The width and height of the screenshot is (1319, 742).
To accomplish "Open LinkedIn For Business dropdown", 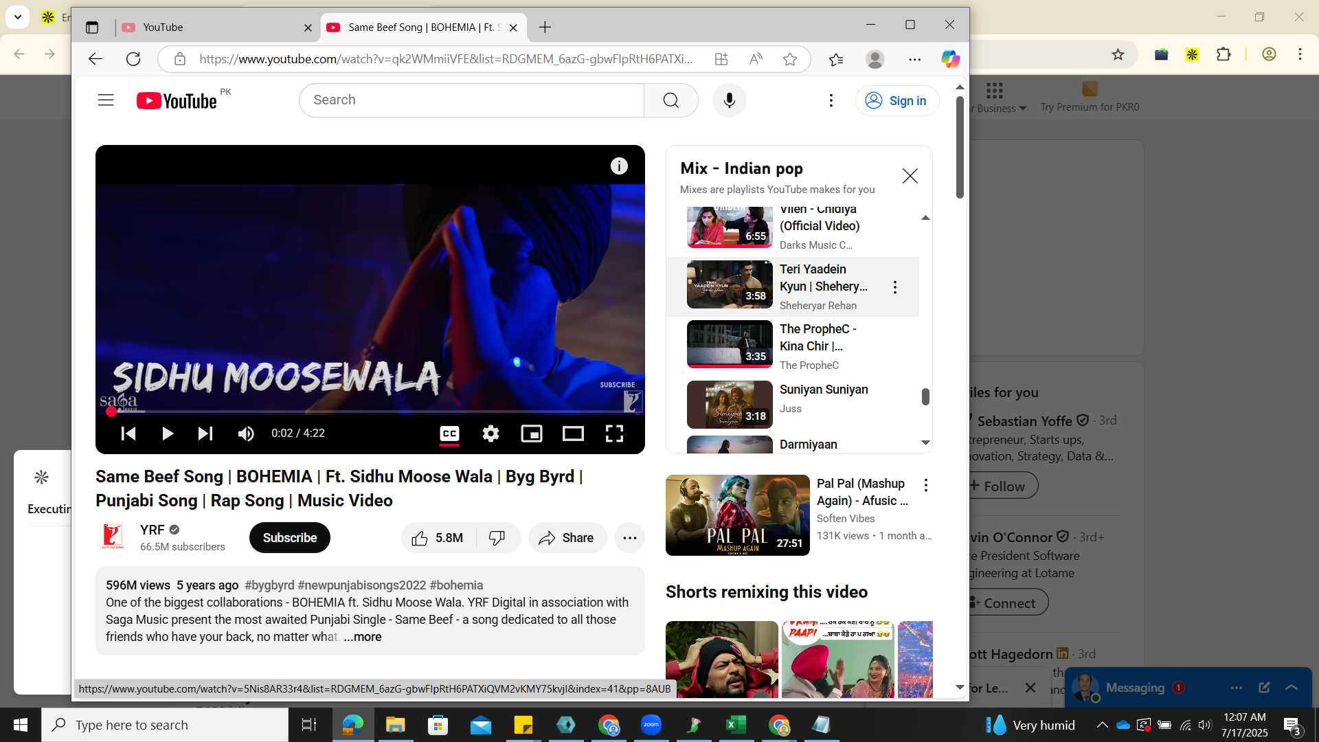I will [995, 98].
